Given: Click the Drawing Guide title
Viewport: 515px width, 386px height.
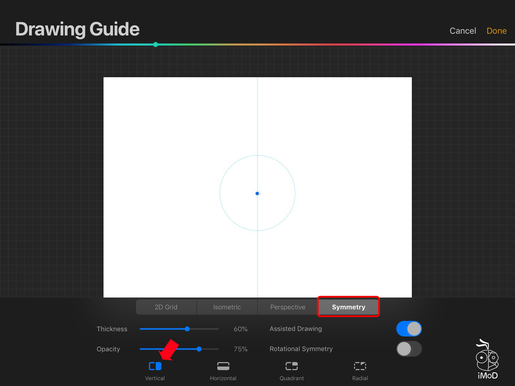Looking at the screenshot, I should [77, 29].
